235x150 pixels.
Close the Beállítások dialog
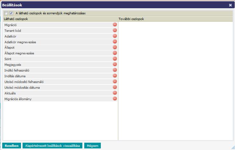pyautogui.click(x=230, y=5)
